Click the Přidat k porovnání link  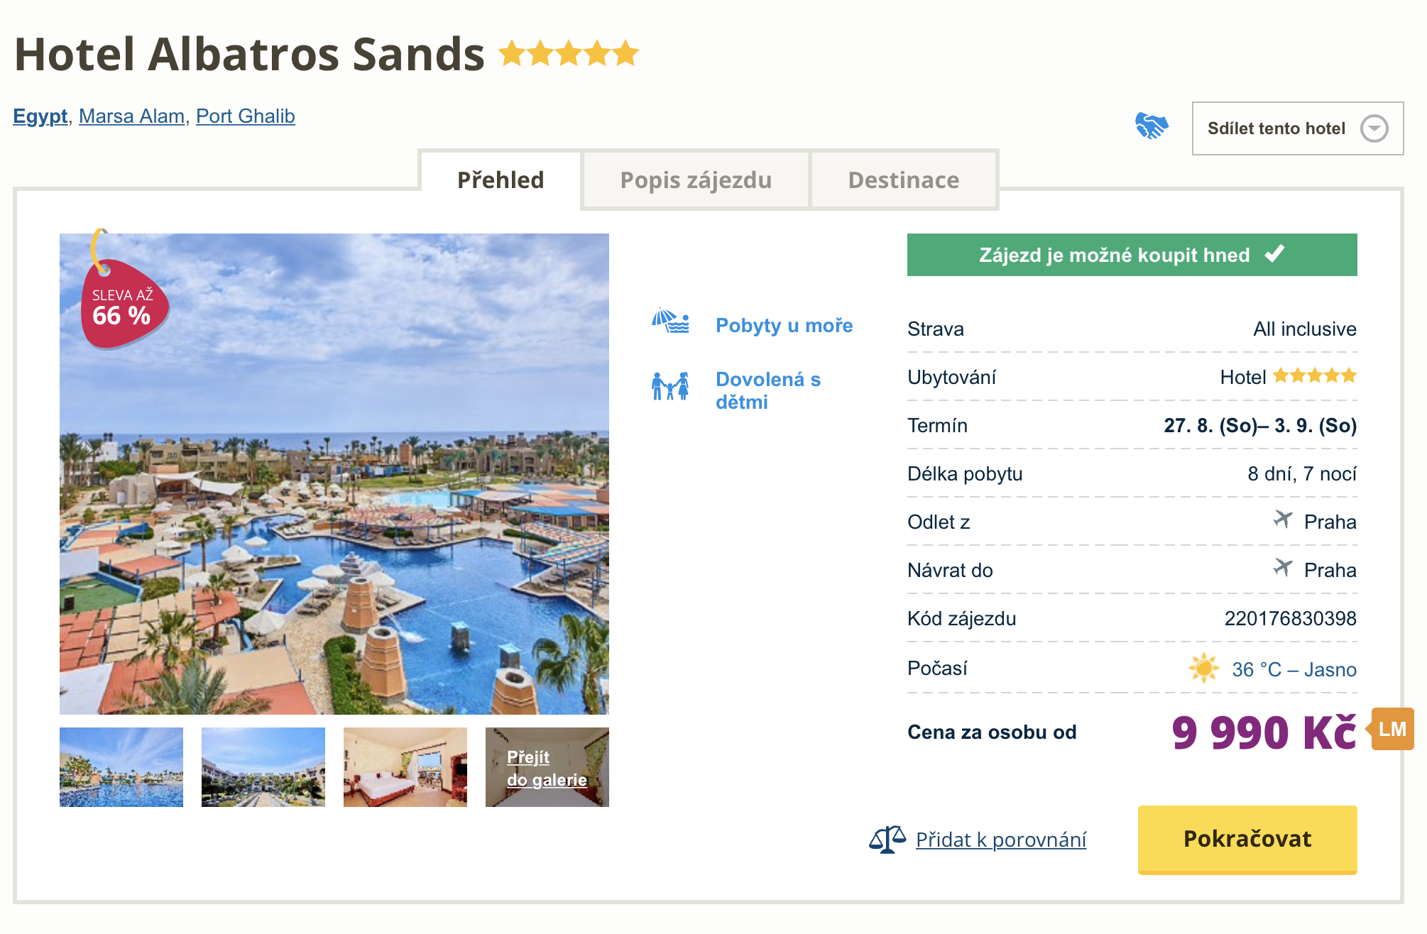1000,840
